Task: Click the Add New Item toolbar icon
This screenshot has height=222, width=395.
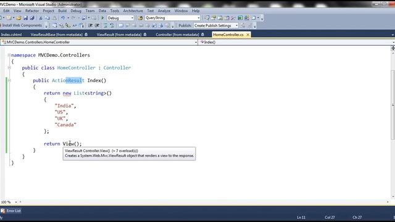Action: pyautogui.click(x=9, y=18)
